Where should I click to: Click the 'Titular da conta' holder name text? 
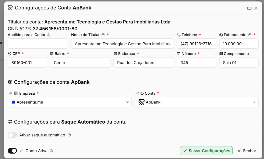[x=107, y=22]
